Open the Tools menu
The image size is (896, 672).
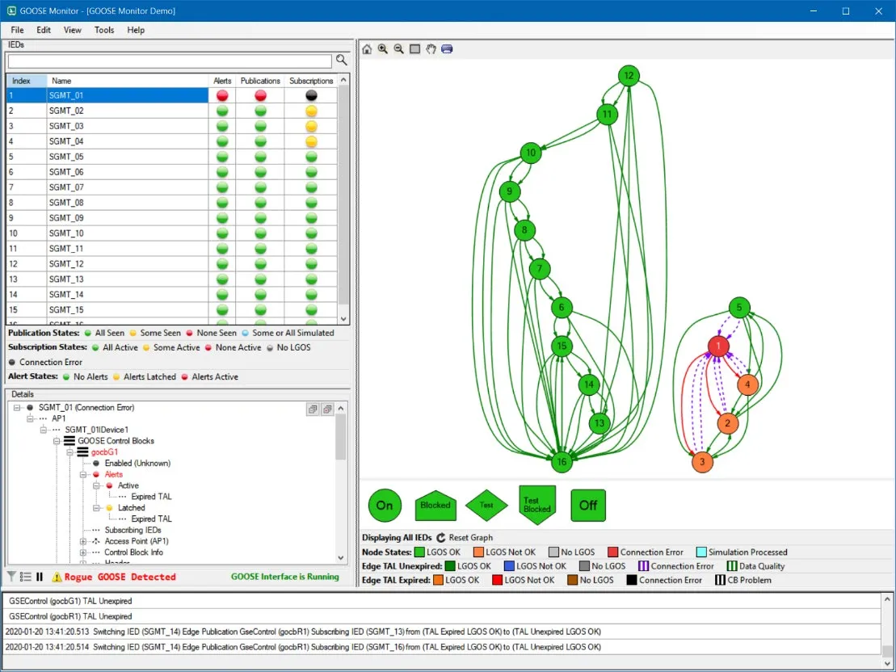(x=104, y=30)
